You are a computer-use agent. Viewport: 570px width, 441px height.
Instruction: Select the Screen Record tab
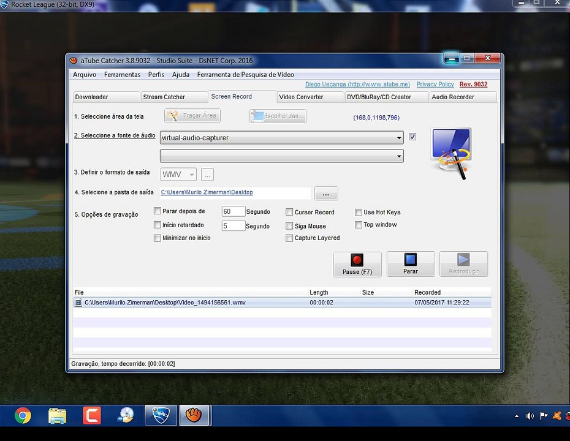(x=243, y=96)
